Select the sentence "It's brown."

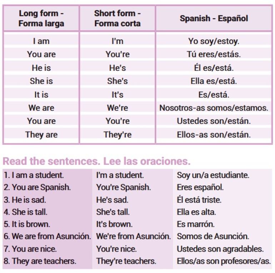pos(114,224)
